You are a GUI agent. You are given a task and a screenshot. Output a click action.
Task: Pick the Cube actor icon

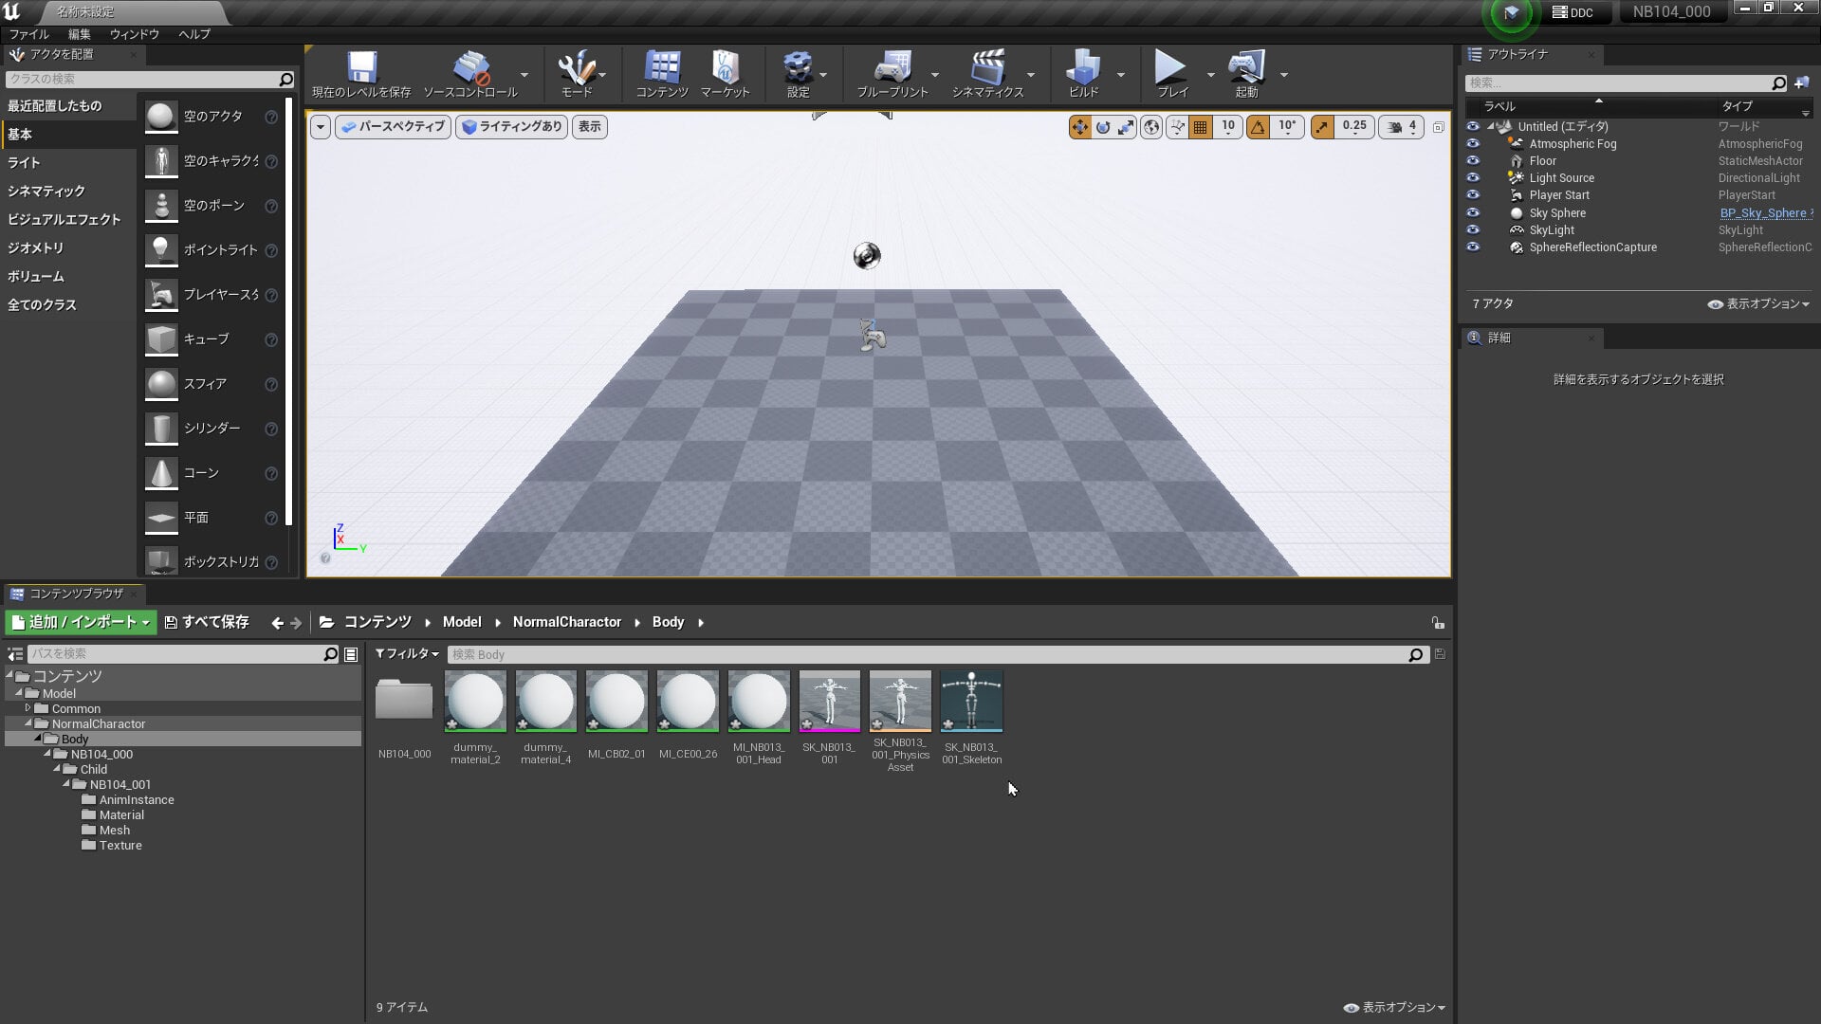tap(161, 339)
